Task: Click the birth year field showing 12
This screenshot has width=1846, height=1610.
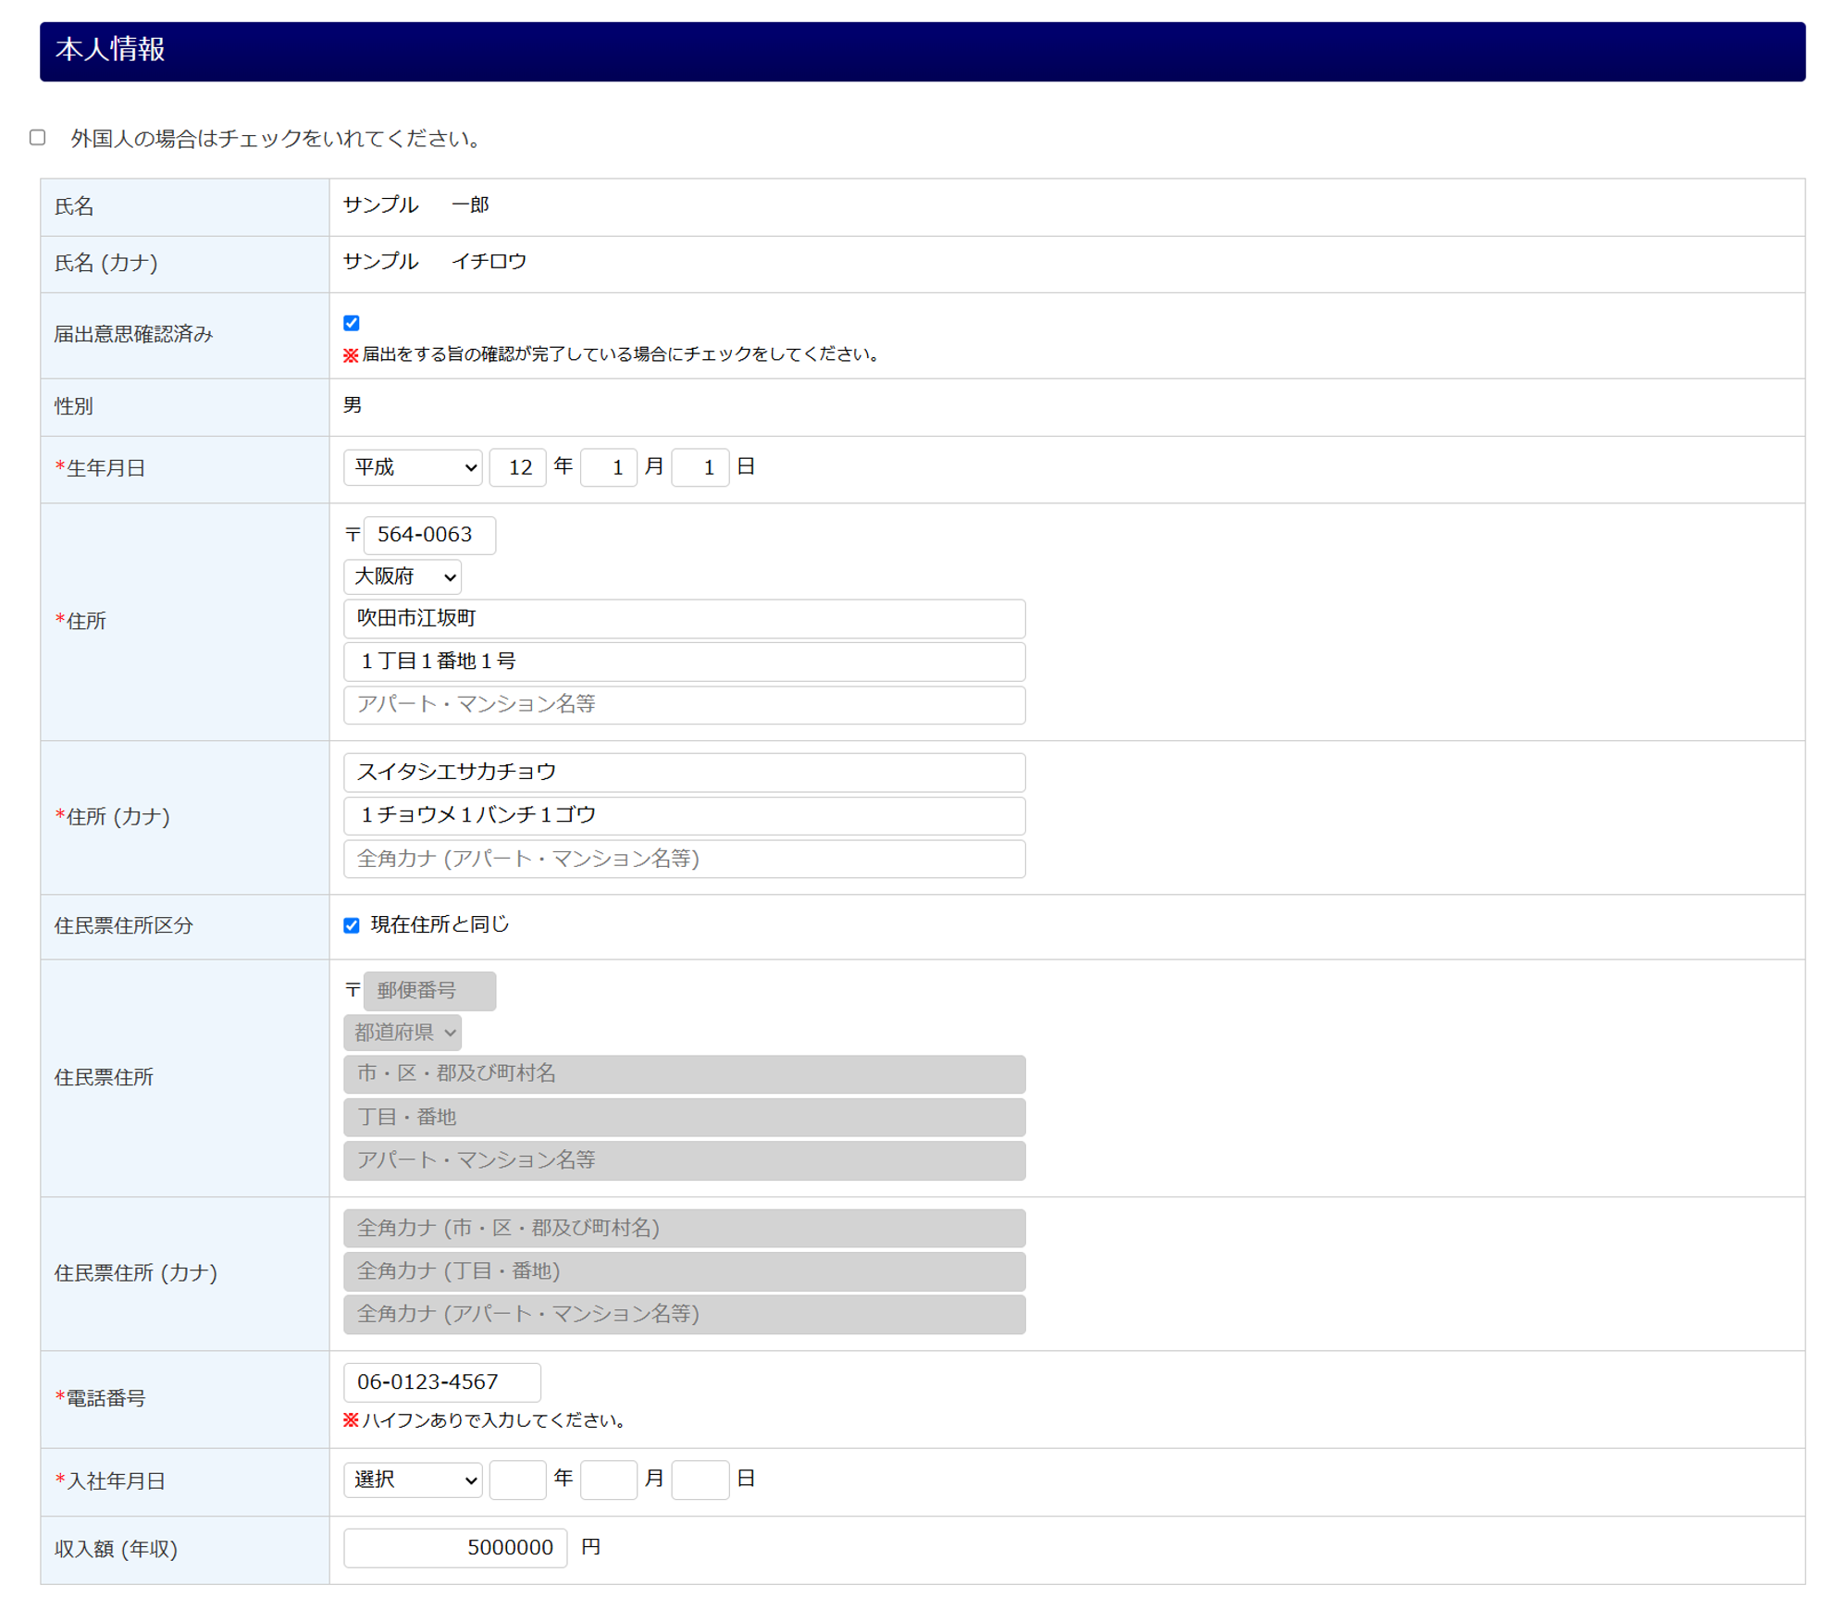Action: [517, 467]
